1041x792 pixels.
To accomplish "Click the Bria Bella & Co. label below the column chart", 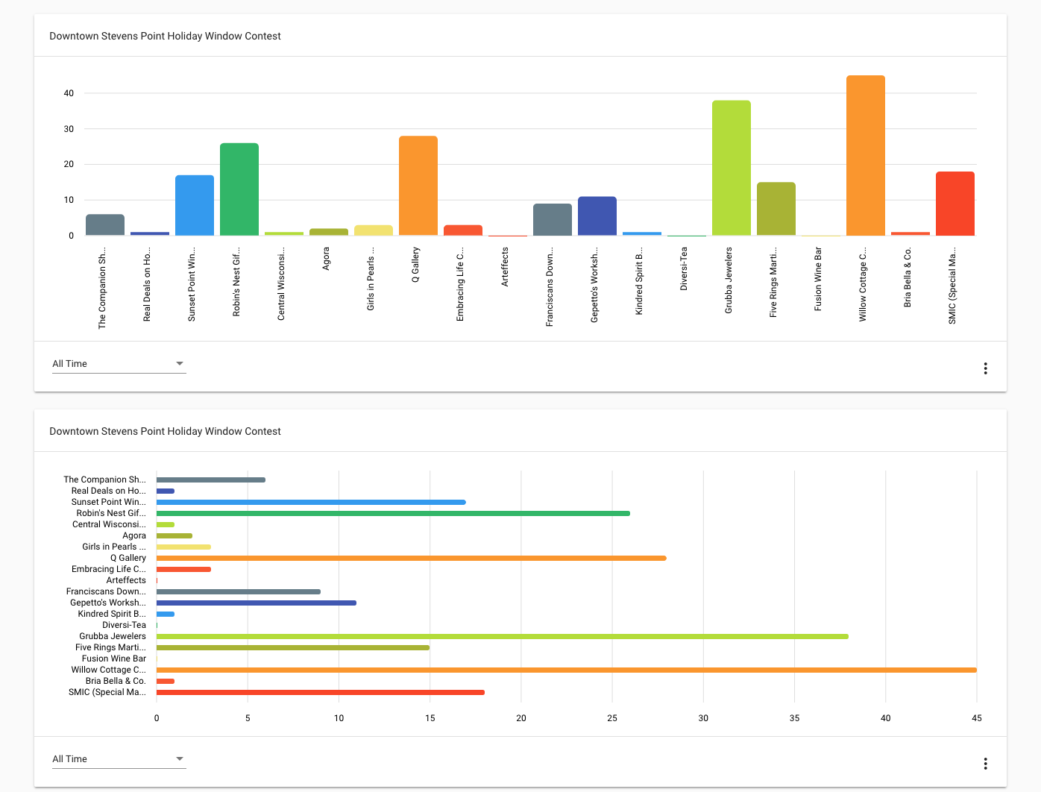I will click(908, 277).
